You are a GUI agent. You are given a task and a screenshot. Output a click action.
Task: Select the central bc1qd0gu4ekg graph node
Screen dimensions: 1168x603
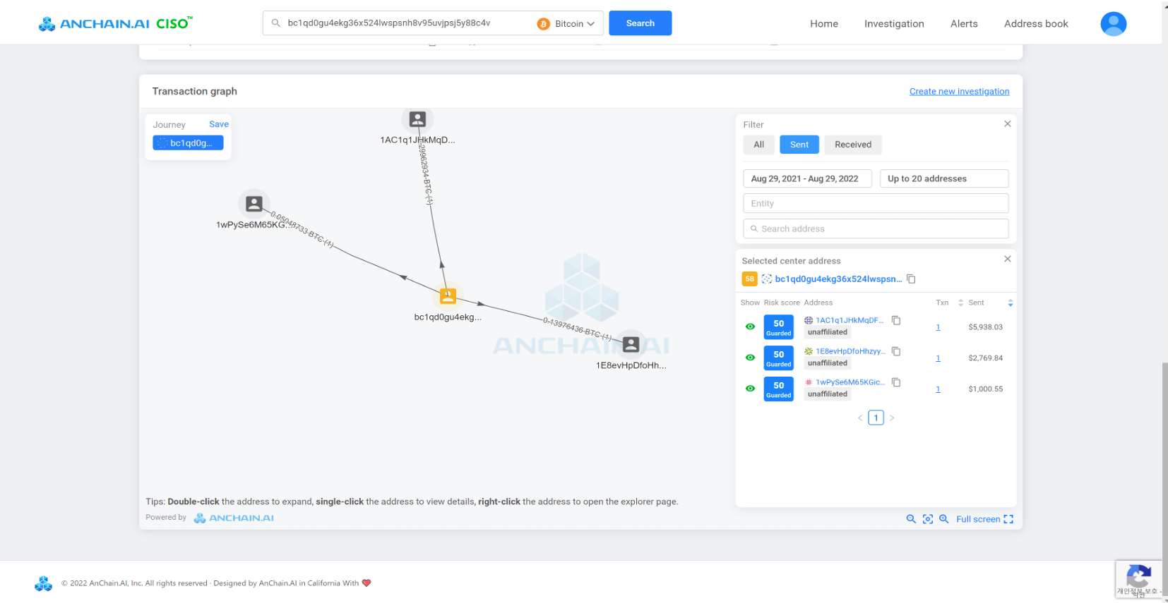coord(448,296)
